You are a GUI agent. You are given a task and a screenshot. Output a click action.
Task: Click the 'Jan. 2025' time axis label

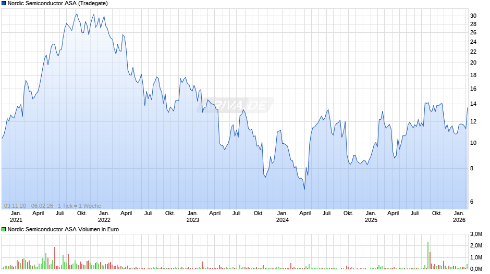coord(371,217)
